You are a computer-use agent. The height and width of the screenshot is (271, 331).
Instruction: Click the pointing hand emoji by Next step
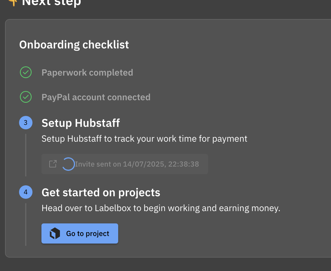click(x=13, y=3)
